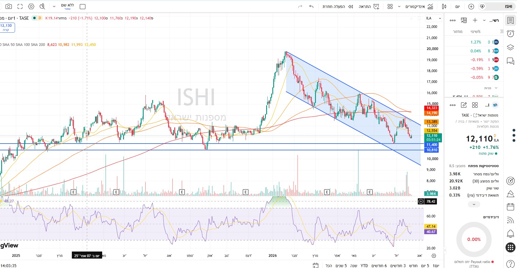Take a chart snapshot with the camera icon

tap(9, 6)
